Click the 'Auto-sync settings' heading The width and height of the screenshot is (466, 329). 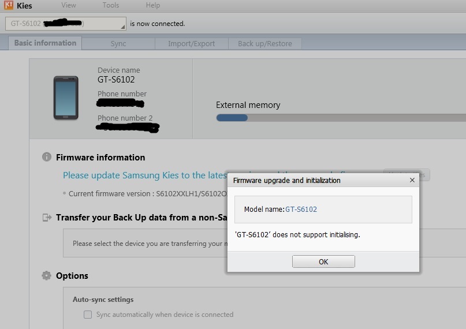click(103, 300)
